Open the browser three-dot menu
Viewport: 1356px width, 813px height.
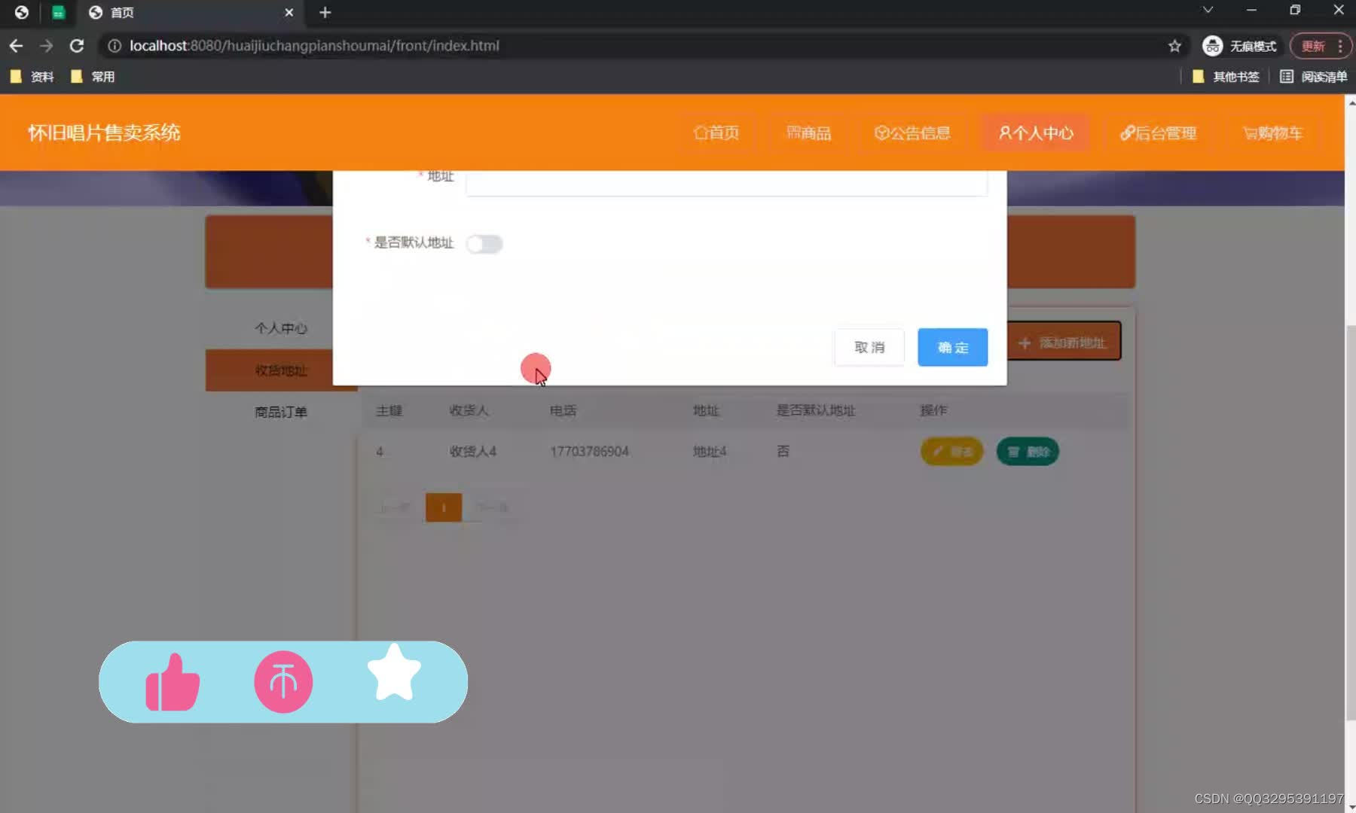pos(1340,46)
